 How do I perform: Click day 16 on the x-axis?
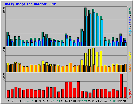coord(66,101)
